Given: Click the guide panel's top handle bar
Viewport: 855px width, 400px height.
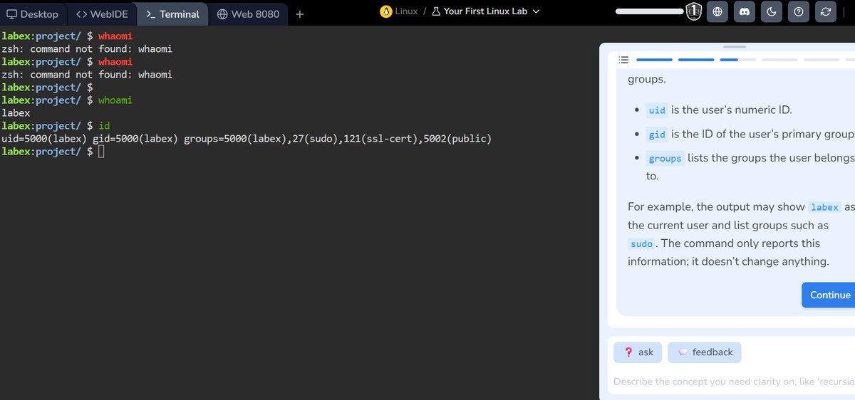Looking at the screenshot, I should coord(734,47).
